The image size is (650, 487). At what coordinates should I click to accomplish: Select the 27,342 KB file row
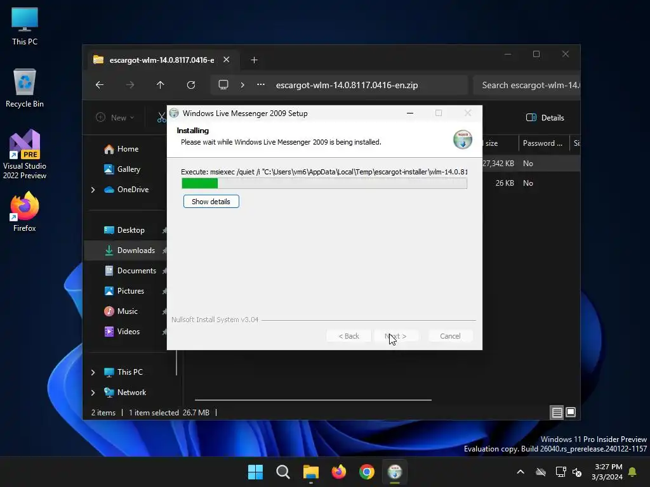pyautogui.click(x=531, y=164)
